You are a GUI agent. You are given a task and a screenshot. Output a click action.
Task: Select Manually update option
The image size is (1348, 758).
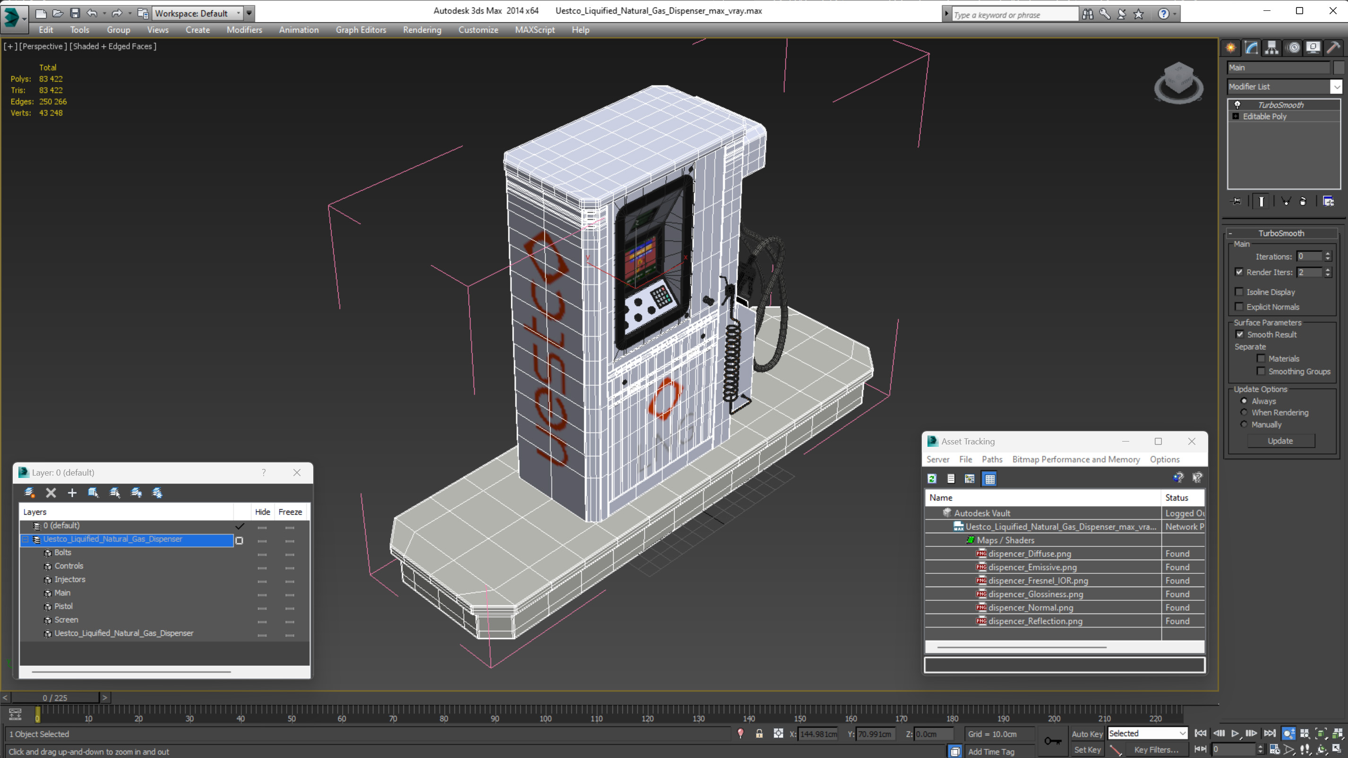click(1245, 424)
